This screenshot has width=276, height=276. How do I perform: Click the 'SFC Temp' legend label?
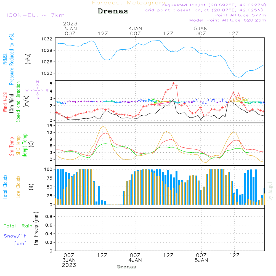pyautogui.click(x=18, y=145)
